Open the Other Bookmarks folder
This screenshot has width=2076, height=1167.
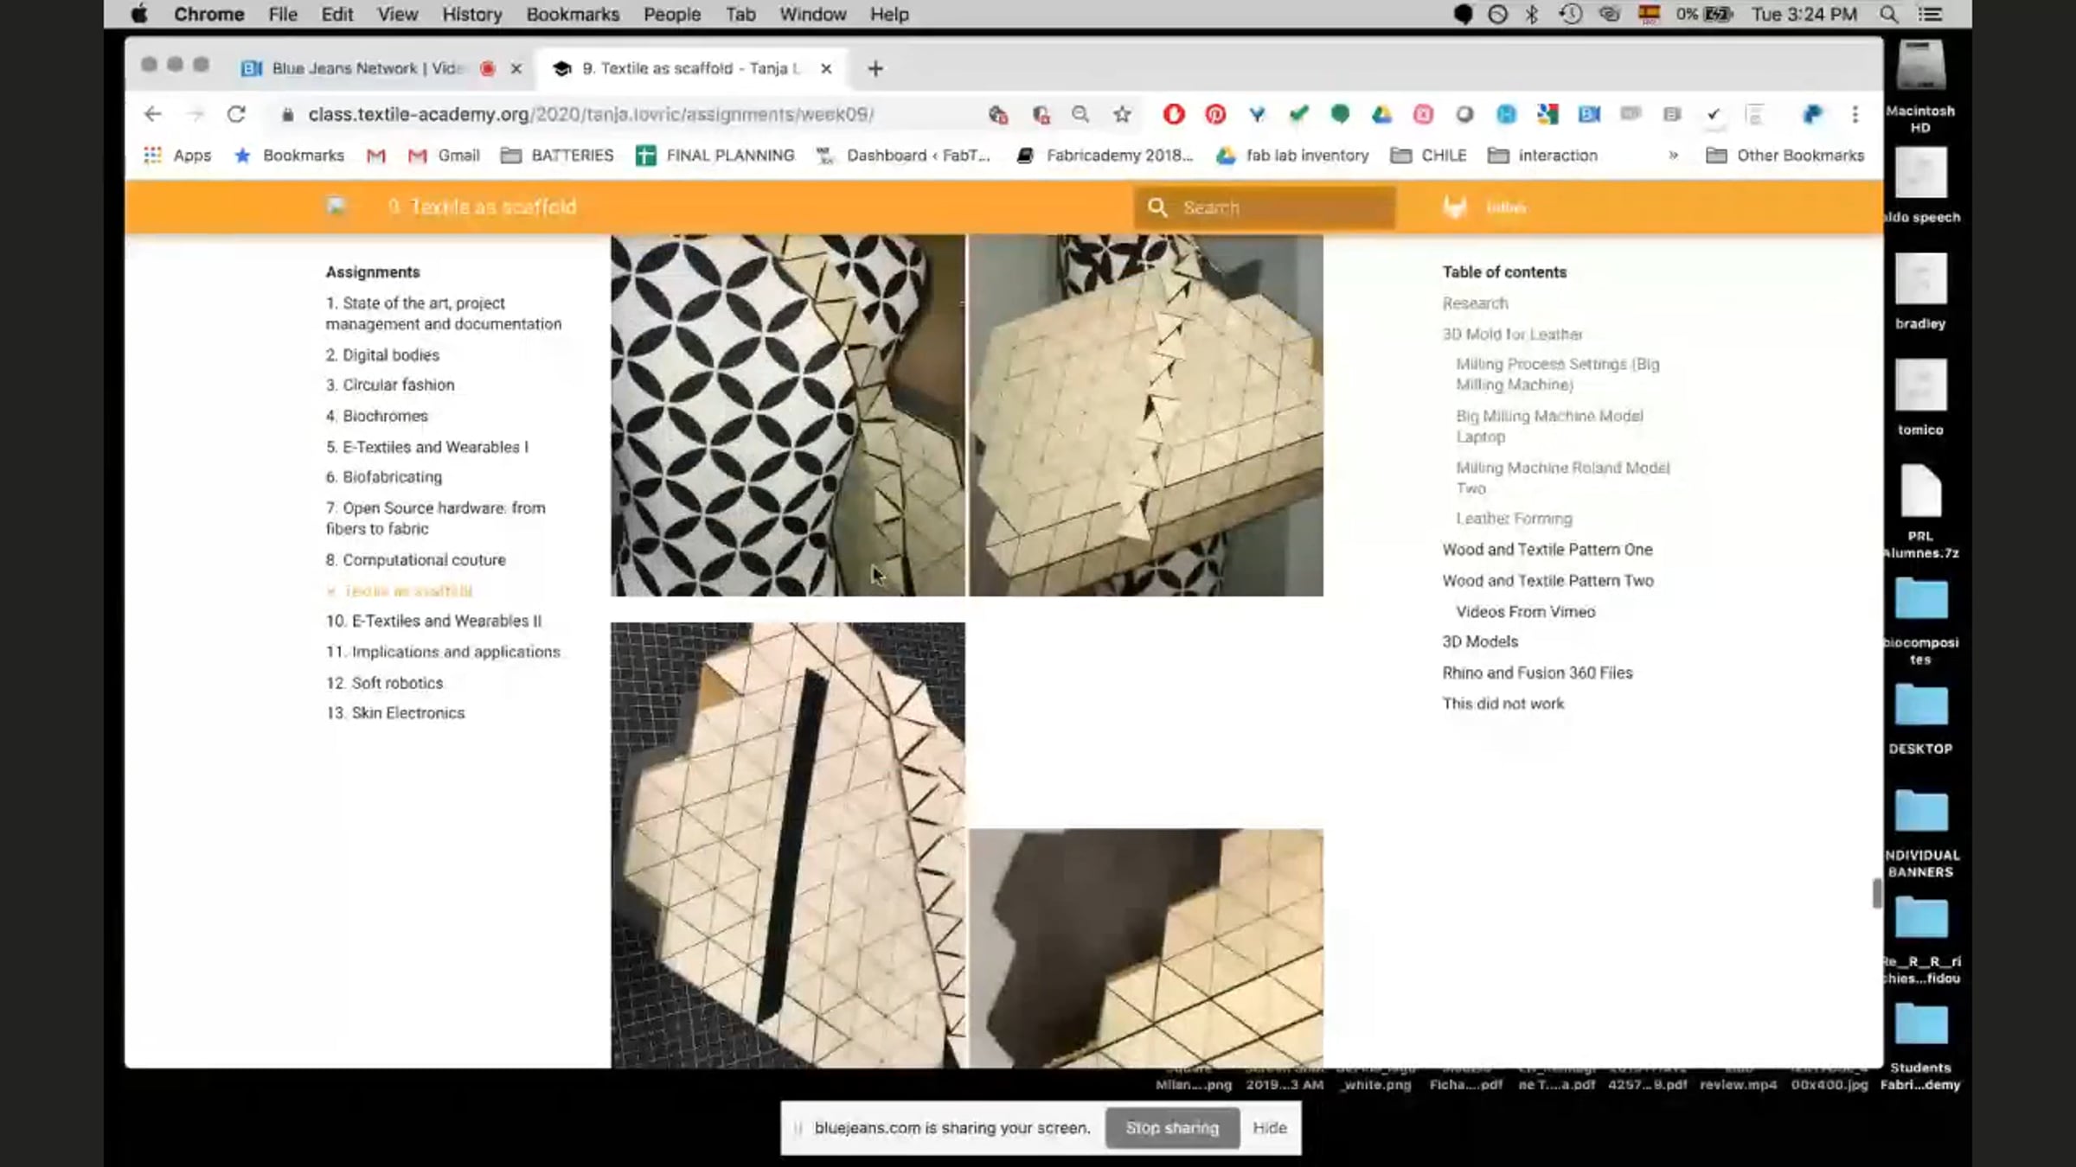point(1784,156)
